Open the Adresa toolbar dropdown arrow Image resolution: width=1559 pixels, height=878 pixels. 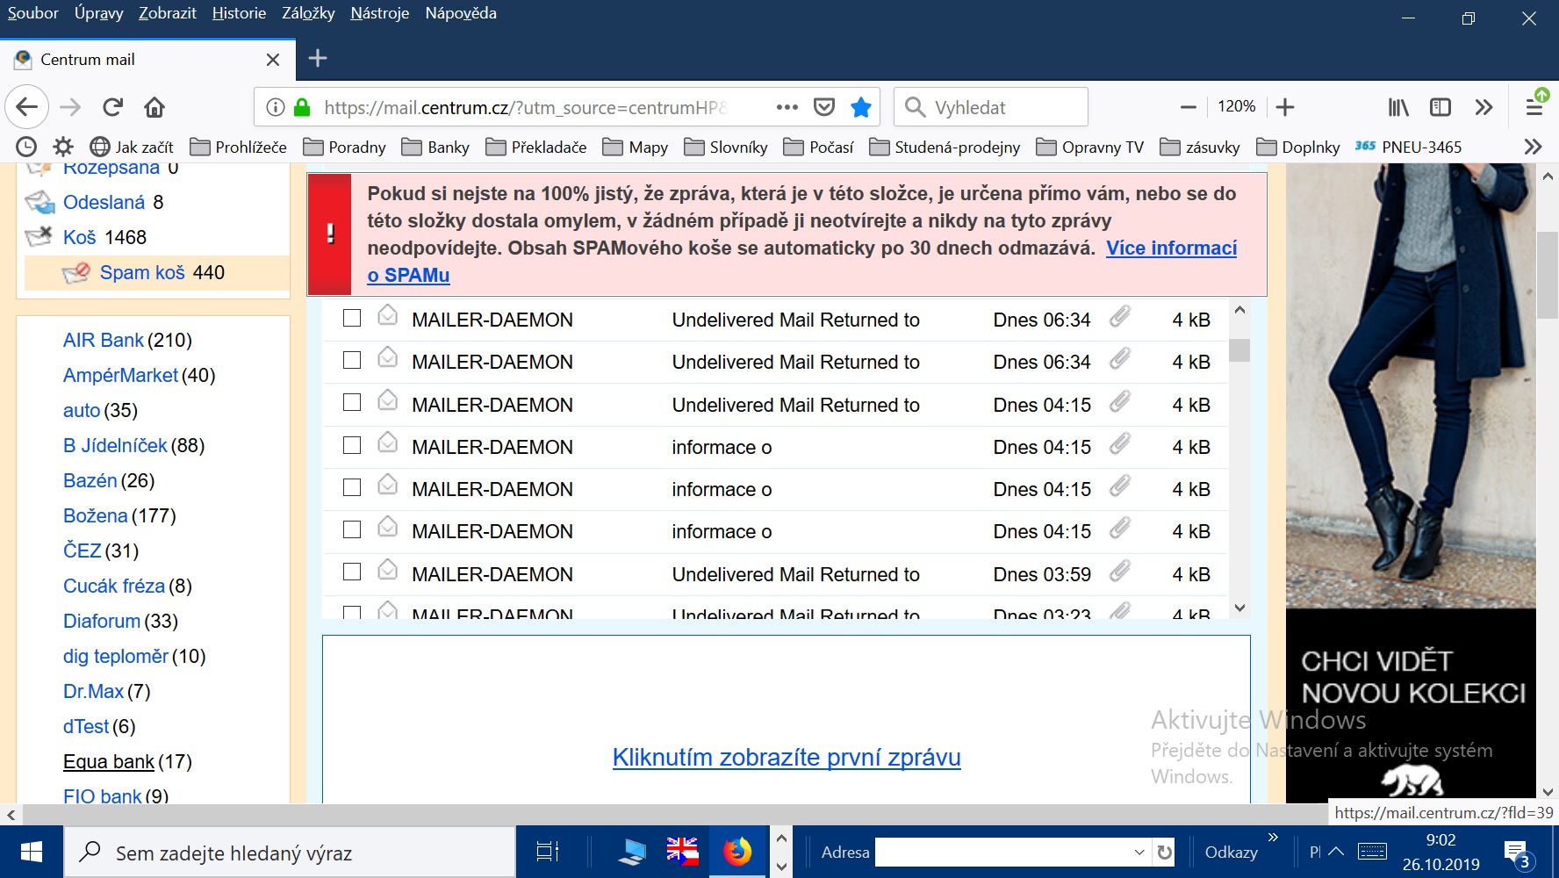[1139, 852]
